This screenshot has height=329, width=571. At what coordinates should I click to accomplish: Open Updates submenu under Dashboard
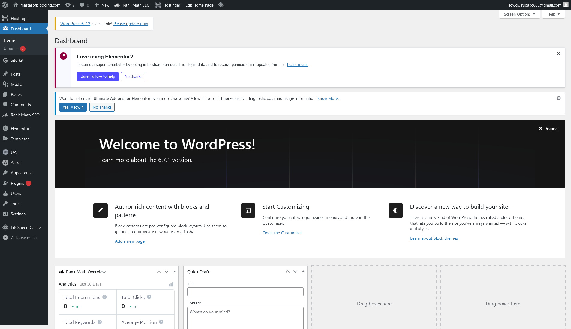[14, 49]
